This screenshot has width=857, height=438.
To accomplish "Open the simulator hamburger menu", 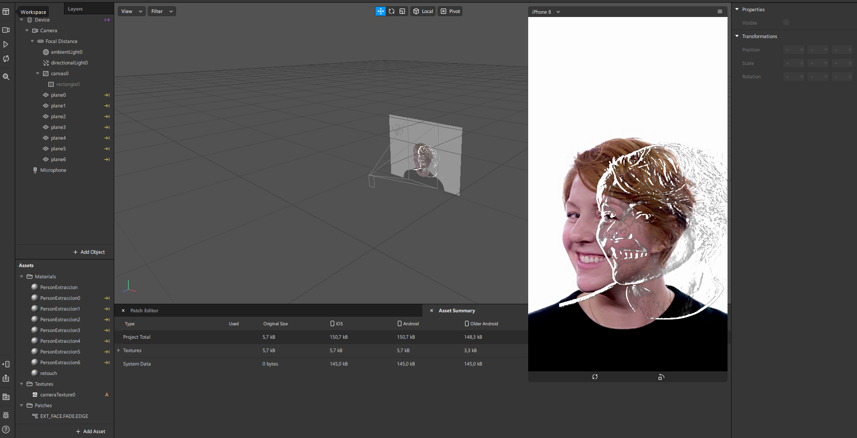I will tap(720, 12).
